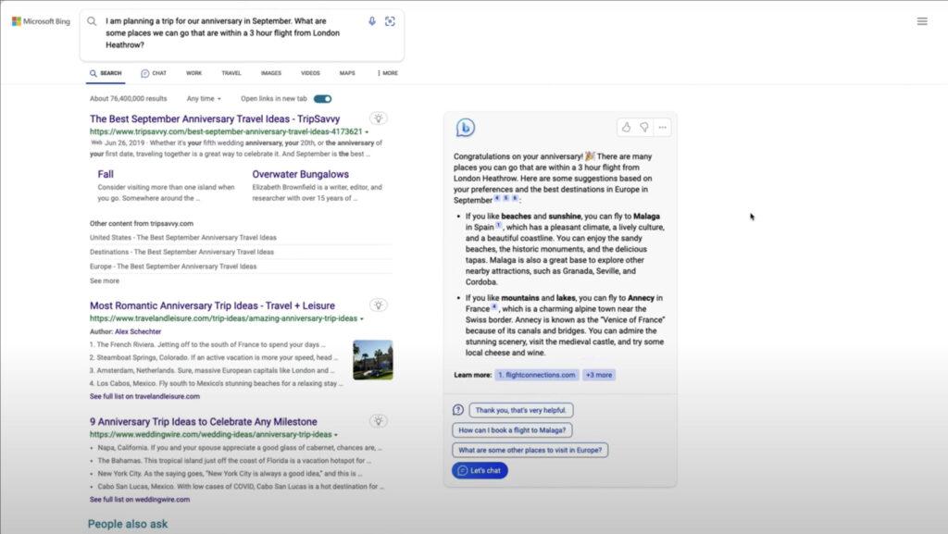Click the thumbs down feedback icon
The image size is (948, 534).
click(644, 127)
